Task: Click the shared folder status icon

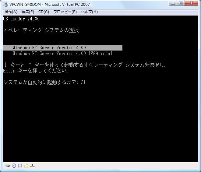Action: (x=26, y=166)
